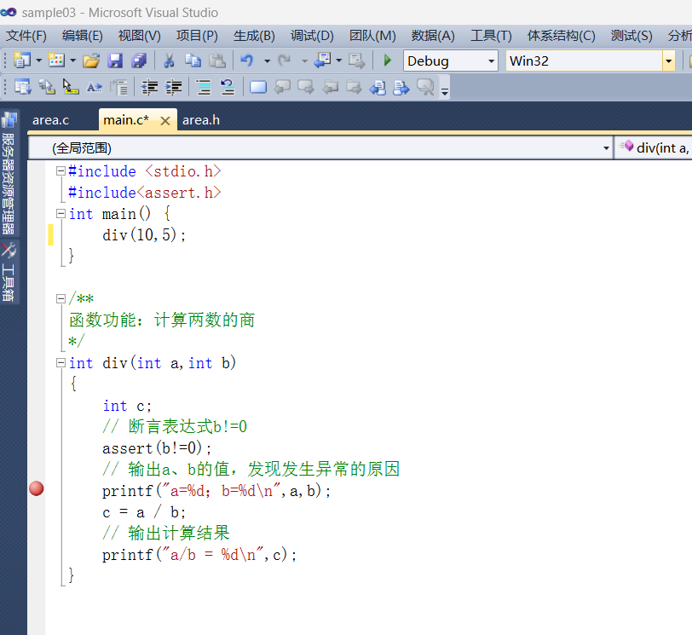This screenshot has width=692, height=635.
Task: Open the 生成(B) menu
Action: click(254, 36)
